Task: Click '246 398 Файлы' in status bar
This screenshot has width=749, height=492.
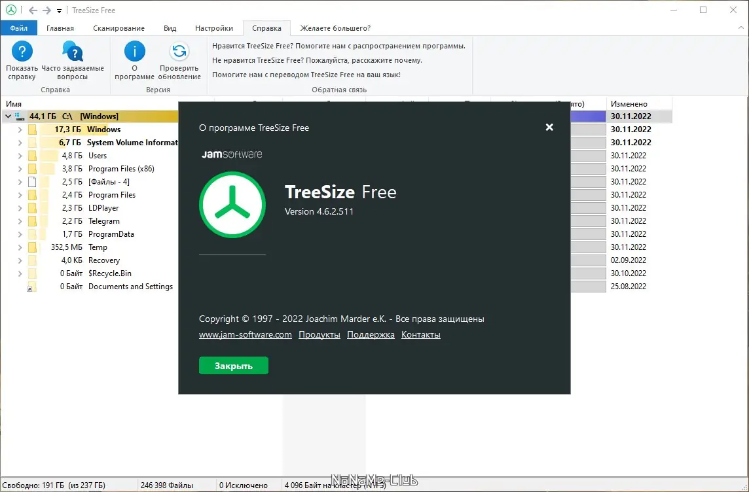Action: click(x=167, y=485)
